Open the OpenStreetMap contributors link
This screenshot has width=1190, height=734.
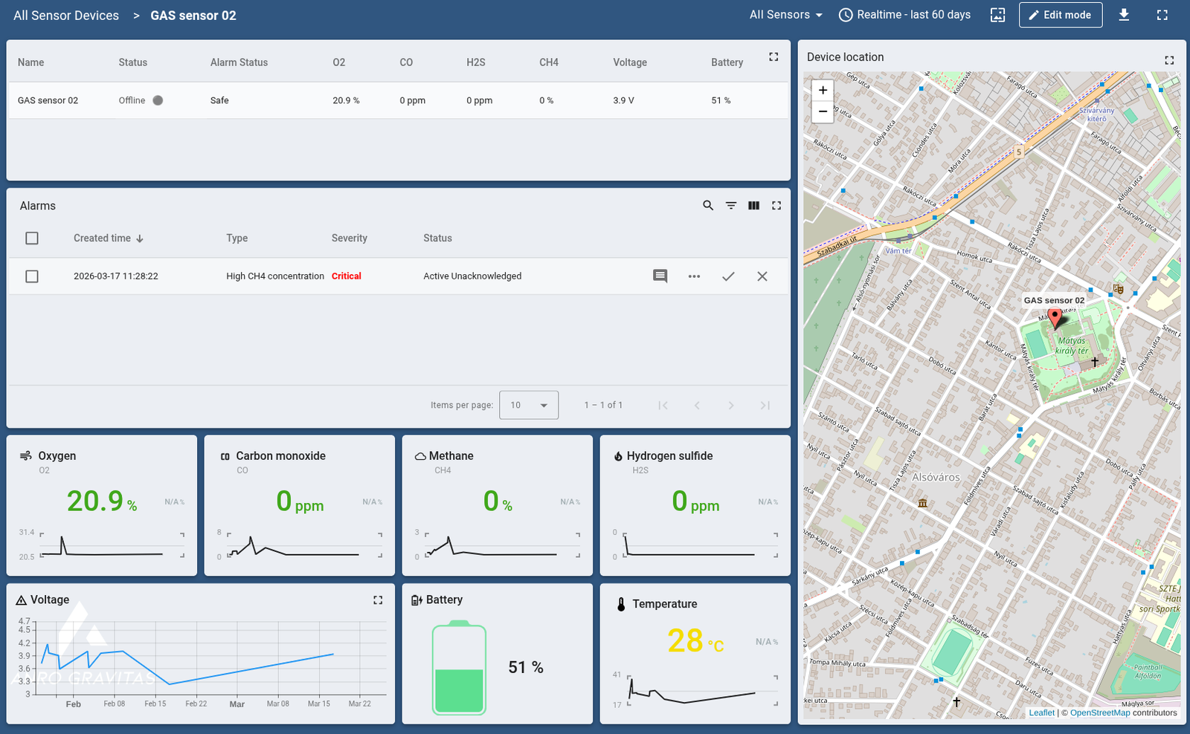click(x=1099, y=712)
